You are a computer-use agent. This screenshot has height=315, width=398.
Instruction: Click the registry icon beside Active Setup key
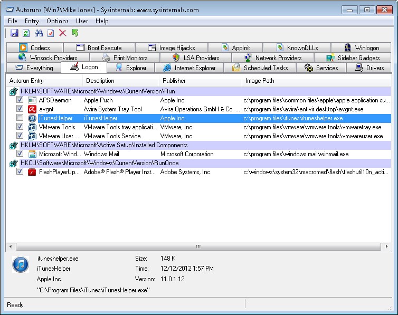point(13,145)
